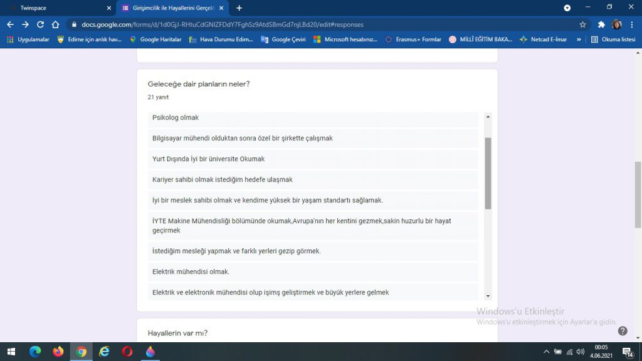Open Okuma listesi reading list
Image resolution: width=642 pixels, height=361 pixels.
613,39
